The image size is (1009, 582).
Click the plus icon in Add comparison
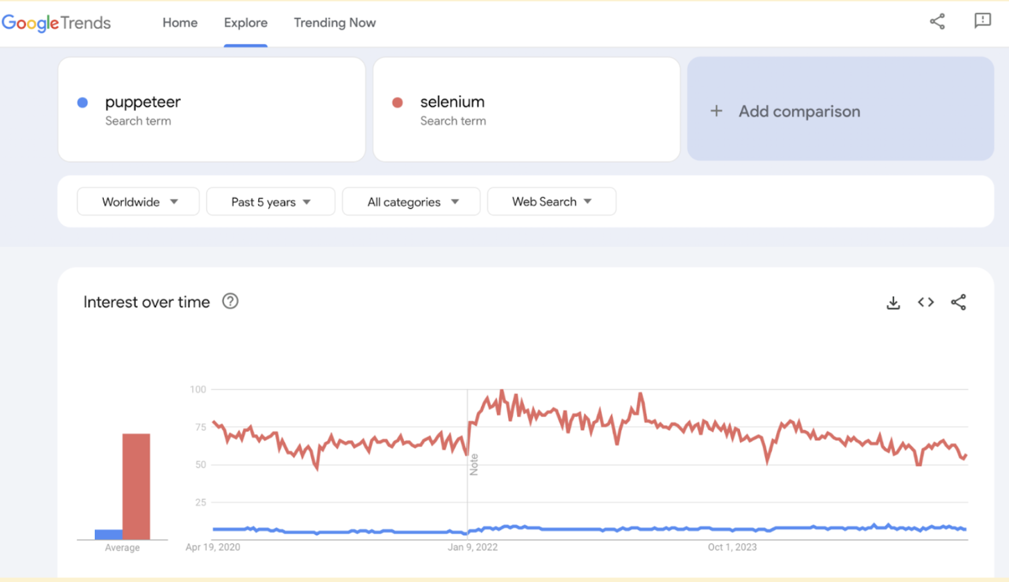(716, 111)
